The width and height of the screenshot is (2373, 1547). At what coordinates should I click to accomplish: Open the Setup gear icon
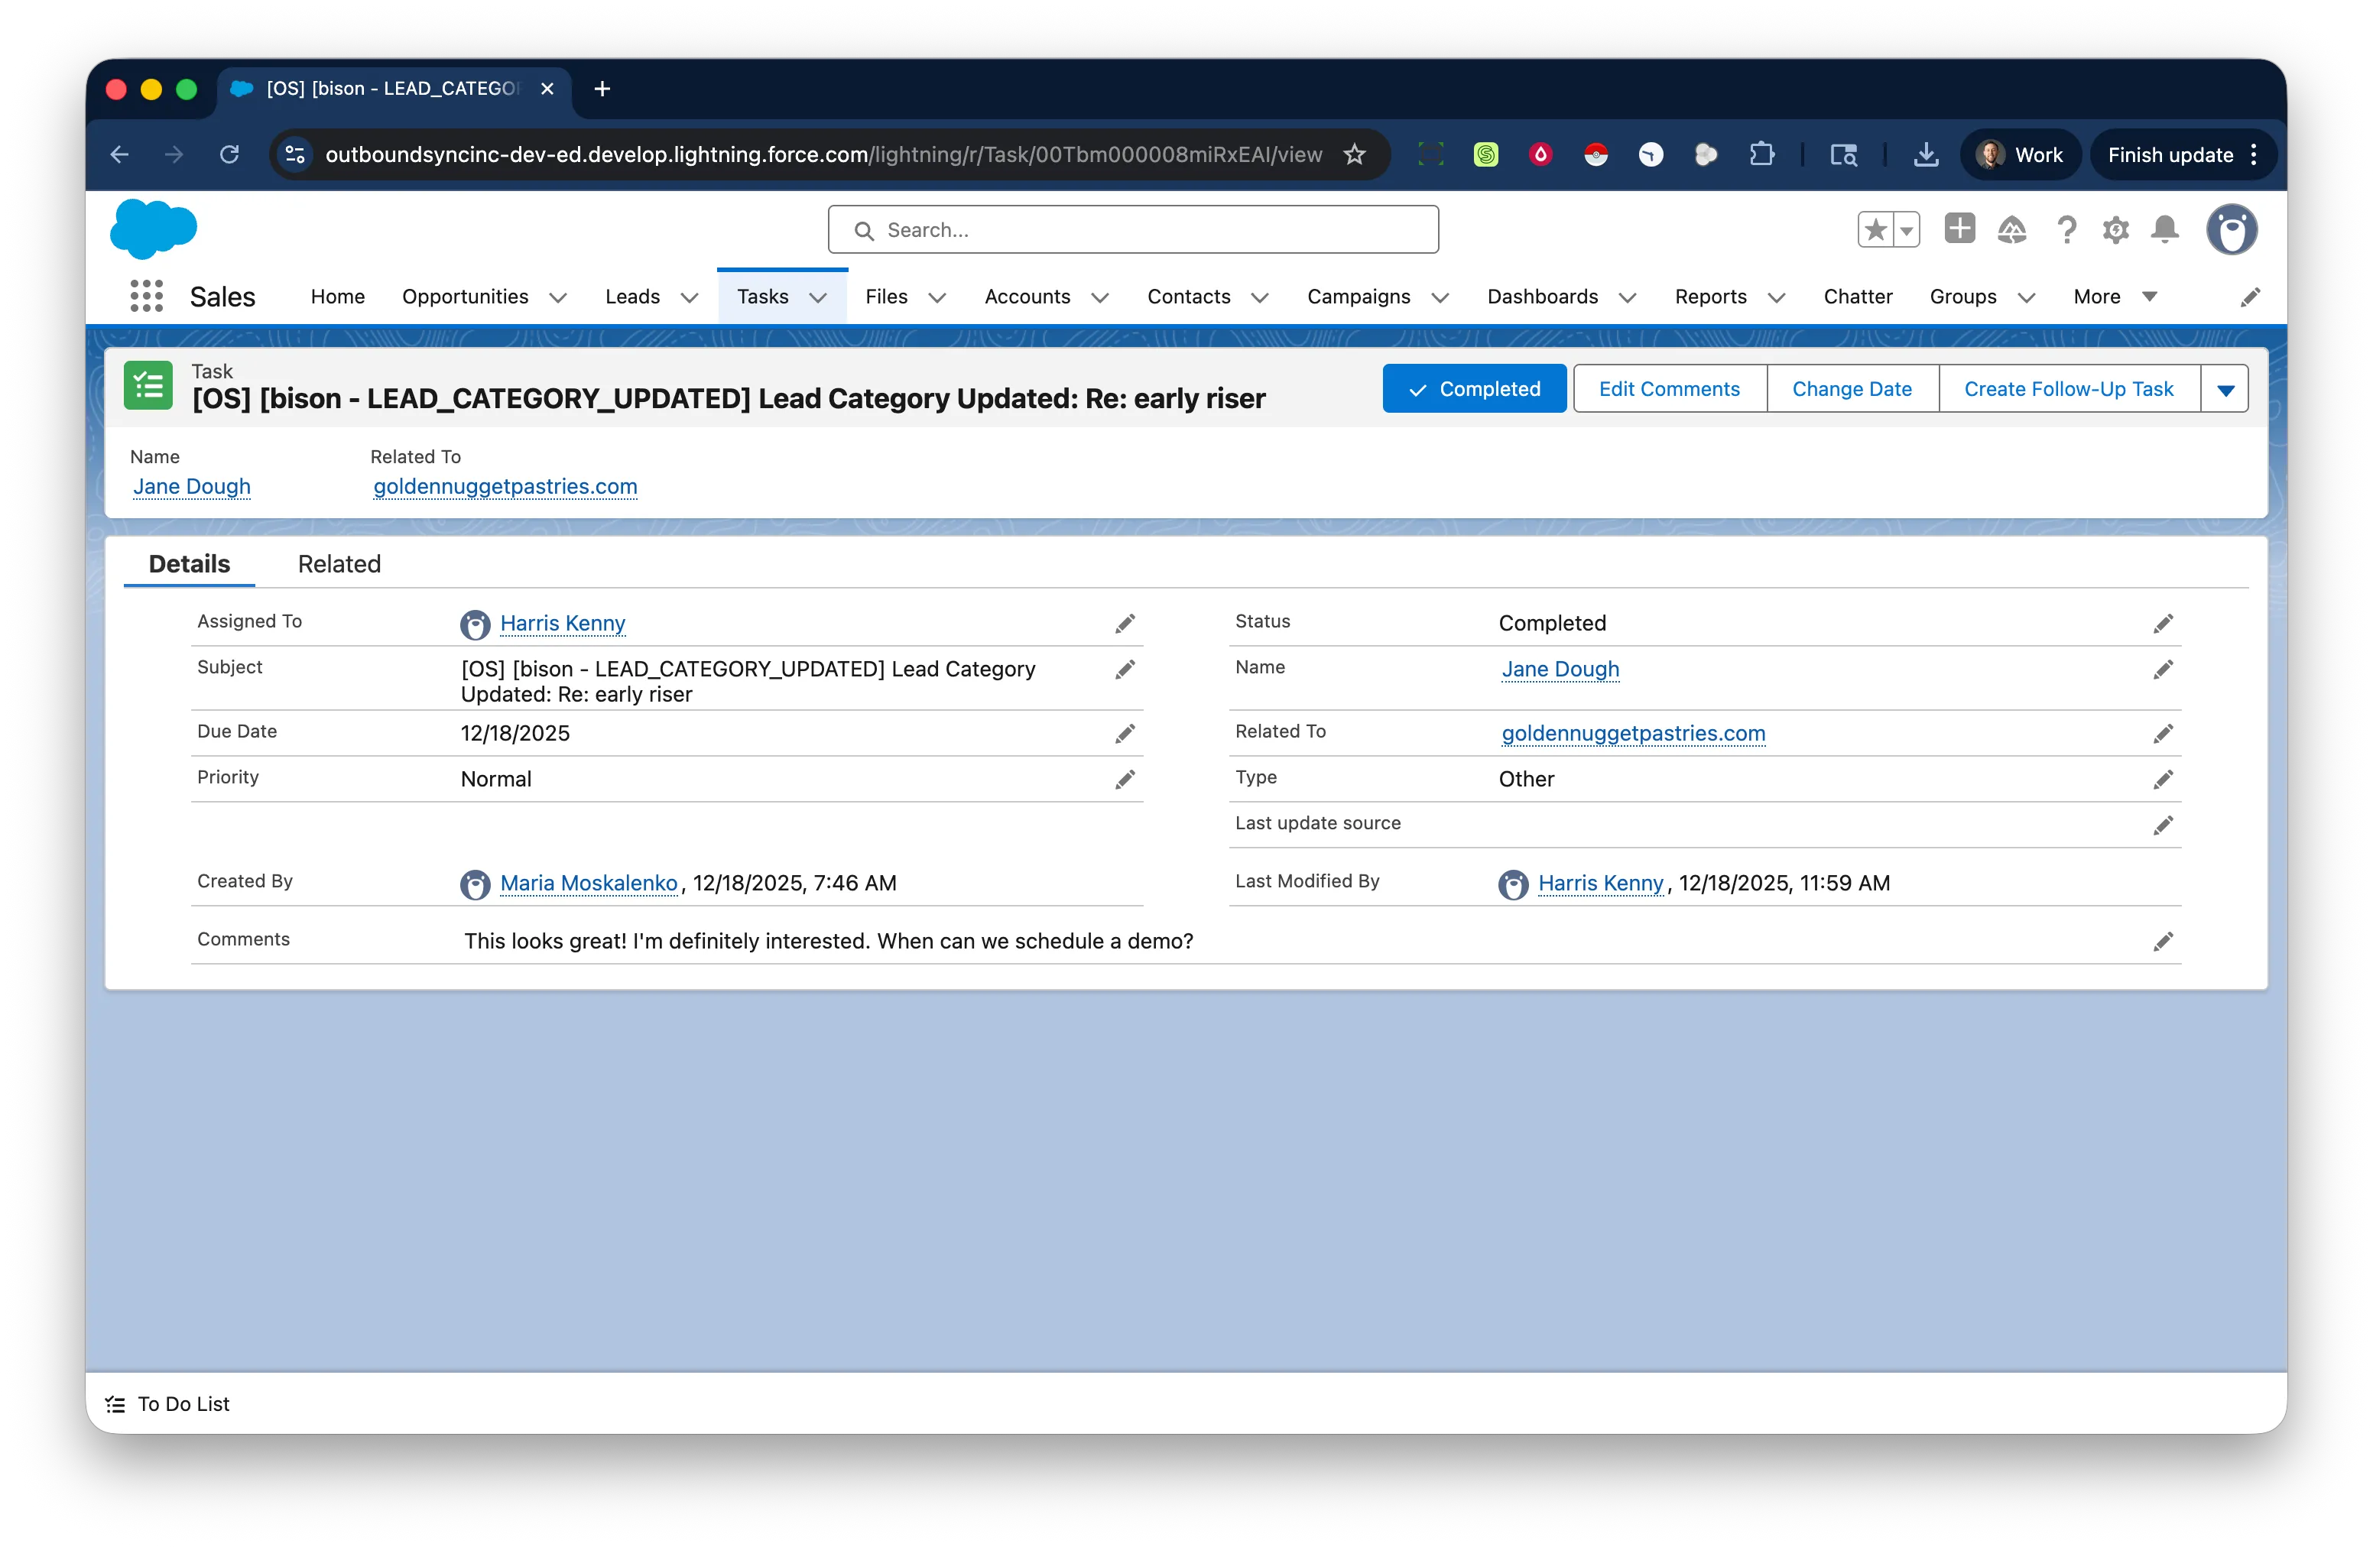tap(2115, 229)
